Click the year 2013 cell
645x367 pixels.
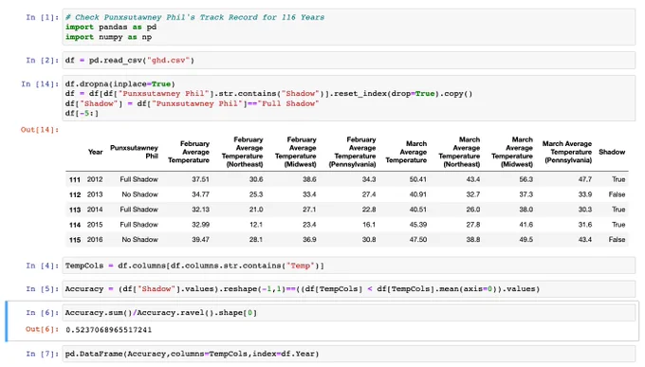pos(95,194)
